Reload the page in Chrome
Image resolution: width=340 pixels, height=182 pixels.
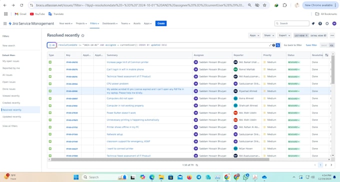coord(21,5)
